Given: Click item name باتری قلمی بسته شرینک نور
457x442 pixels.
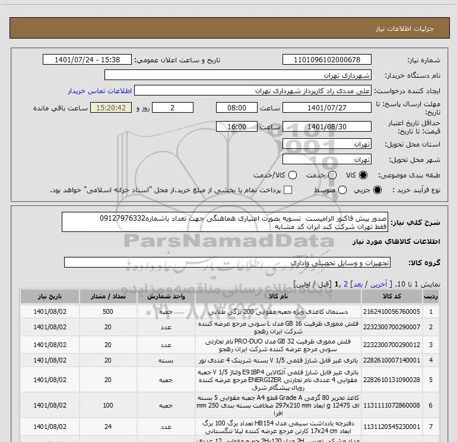Looking at the screenshot, I should click(278, 360).
